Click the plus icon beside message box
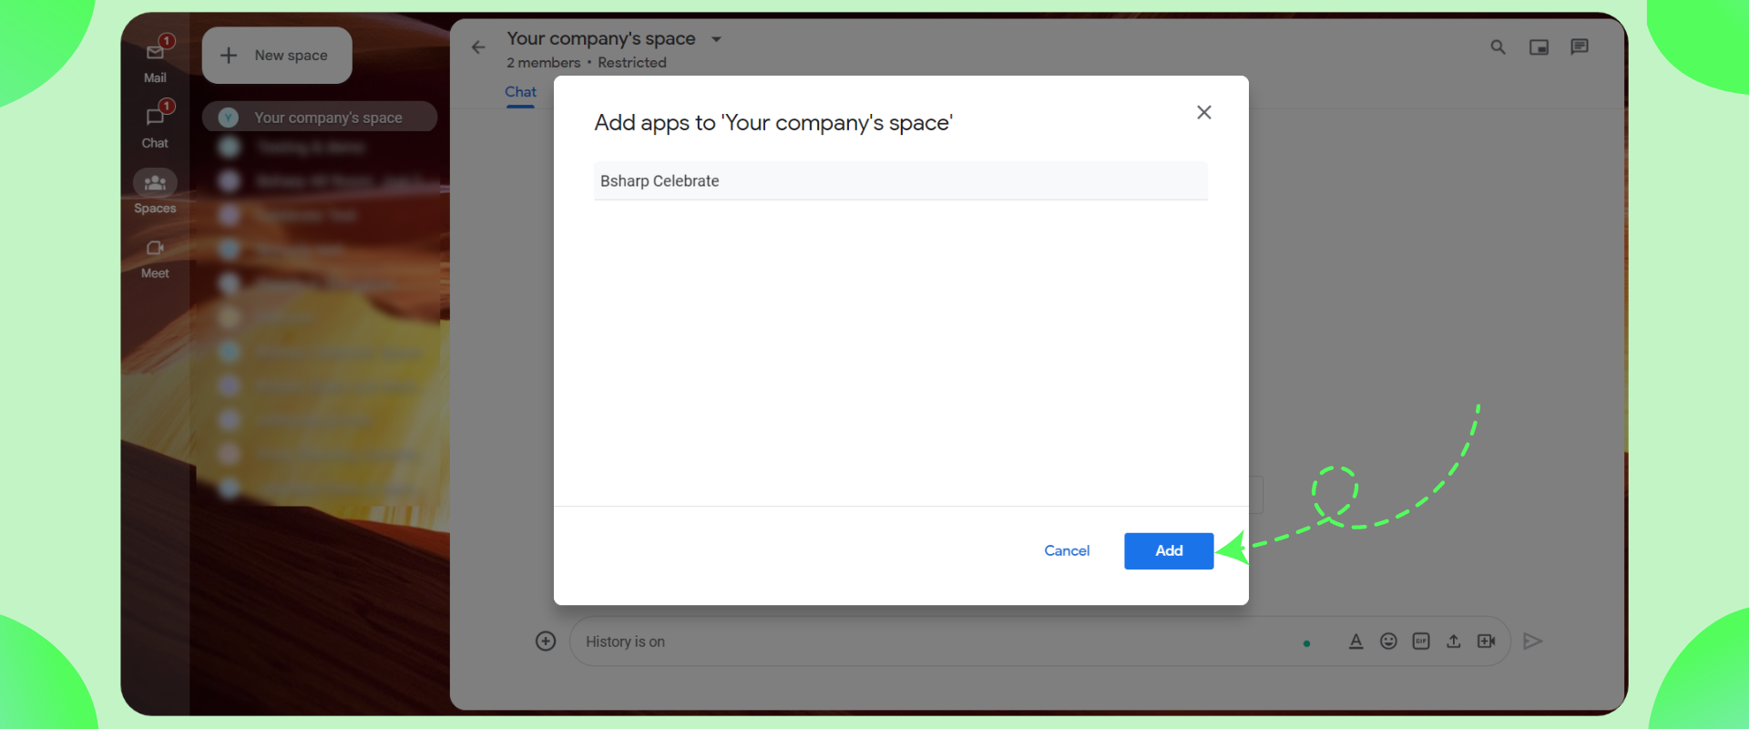Image resolution: width=1749 pixels, height=729 pixels. click(546, 642)
